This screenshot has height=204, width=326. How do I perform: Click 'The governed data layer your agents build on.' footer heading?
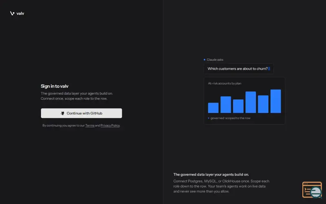coord(211,175)
